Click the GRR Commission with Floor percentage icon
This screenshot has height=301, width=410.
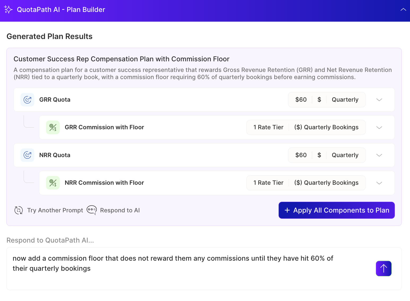point(53,127)
